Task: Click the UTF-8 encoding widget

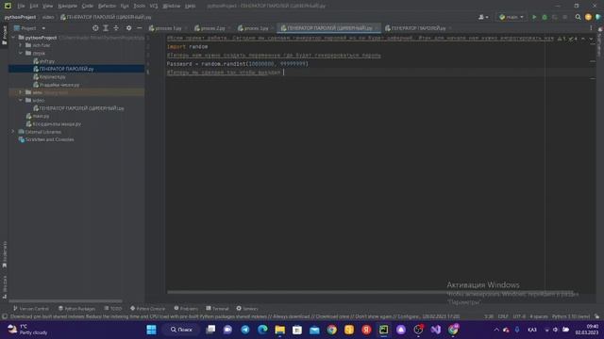Action: pos(519,316)
